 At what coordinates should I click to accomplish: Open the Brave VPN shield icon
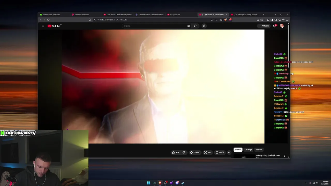[x=283, y=20]
